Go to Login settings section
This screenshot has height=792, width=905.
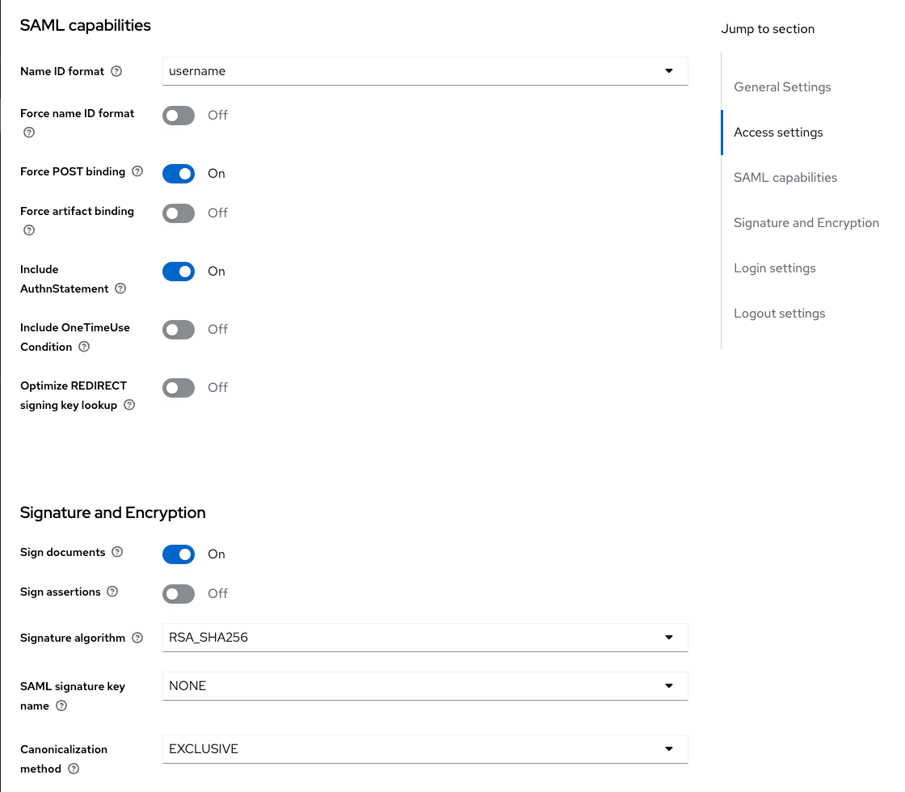(774, 268)
